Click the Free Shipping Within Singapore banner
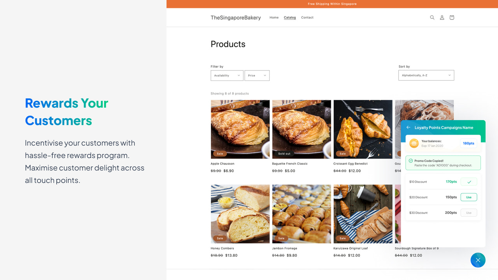This screenshot has width=498, height=280. point(332,4)
